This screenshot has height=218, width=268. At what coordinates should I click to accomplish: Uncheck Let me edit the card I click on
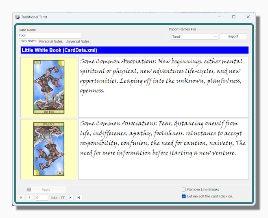(184, 196)
